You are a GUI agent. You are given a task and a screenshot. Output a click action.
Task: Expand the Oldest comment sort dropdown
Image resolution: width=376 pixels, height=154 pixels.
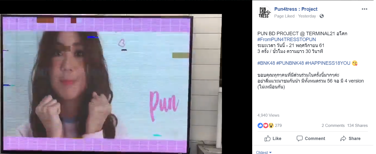coord(264,152)
